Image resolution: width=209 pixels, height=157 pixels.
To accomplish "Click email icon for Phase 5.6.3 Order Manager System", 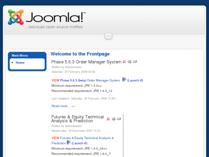I will pos(135,61).
